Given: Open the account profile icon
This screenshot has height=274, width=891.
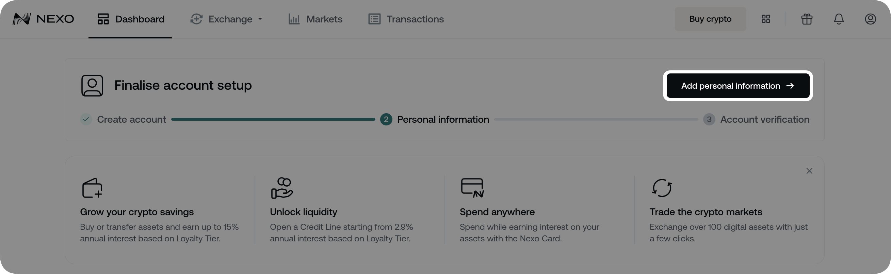Looking at the screenshot, I should [870, 19].
